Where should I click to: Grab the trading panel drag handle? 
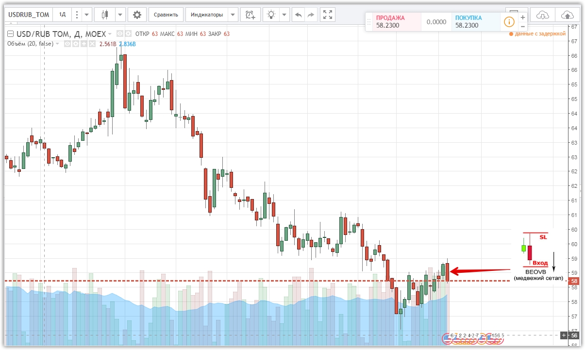(369, 22)
